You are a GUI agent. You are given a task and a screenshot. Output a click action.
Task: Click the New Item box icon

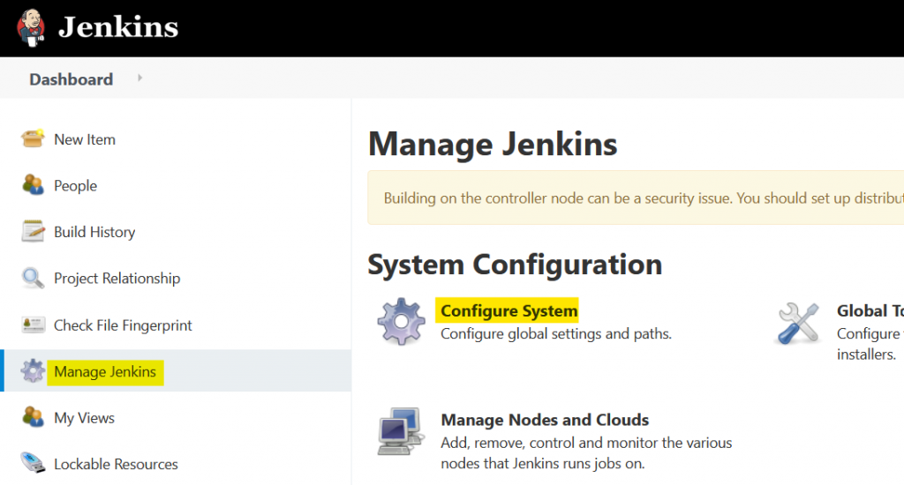pos(33,138)
